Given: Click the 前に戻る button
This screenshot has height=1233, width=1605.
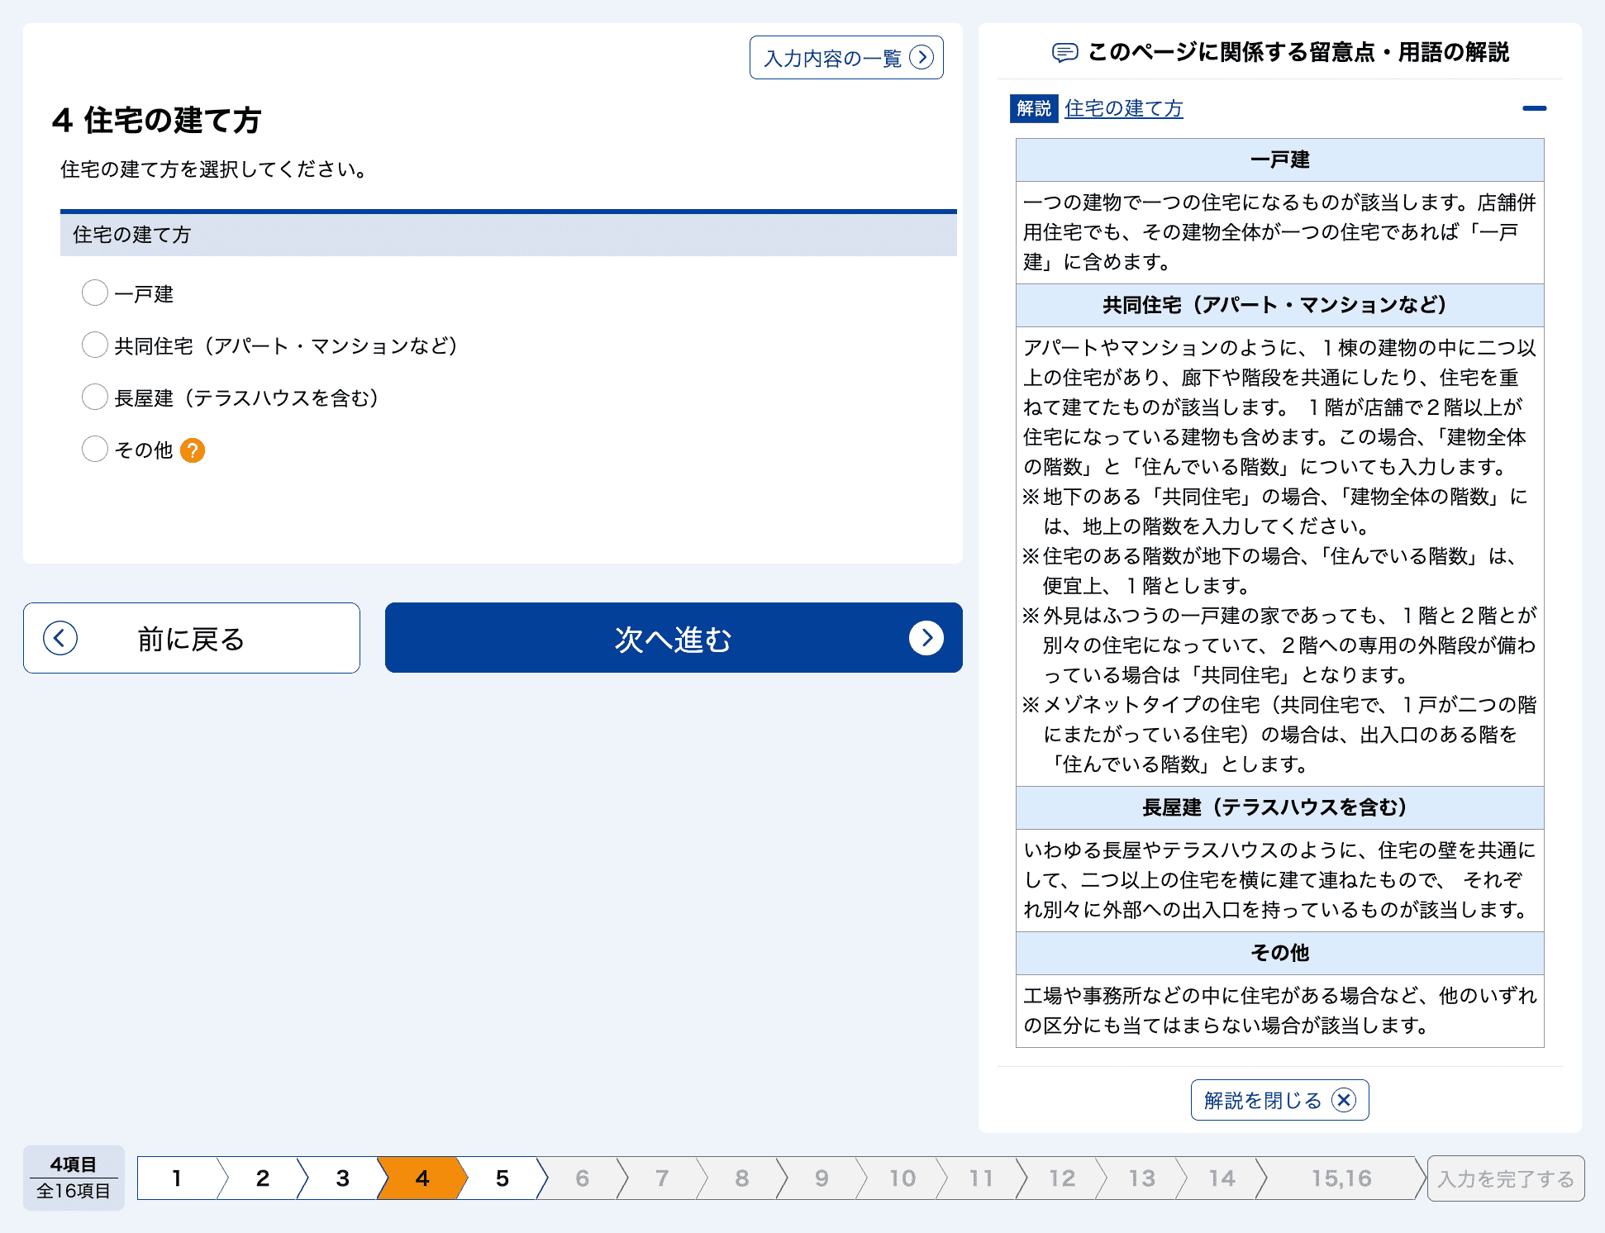Looking at the screenshot, I should (191, 638).
